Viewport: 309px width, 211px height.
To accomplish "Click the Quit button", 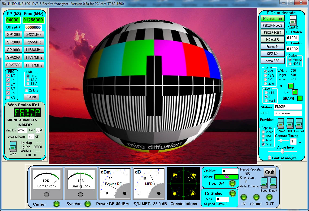I will (270, 172).
